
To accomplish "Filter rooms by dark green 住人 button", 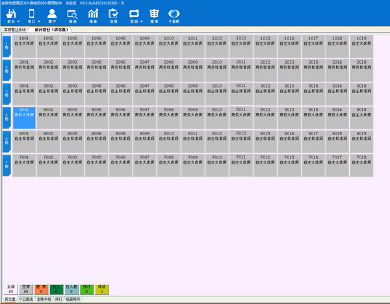I will click(56, 289).
